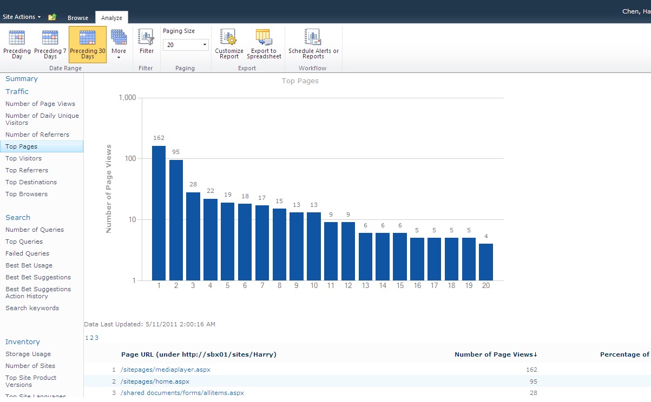
Task: Select the Top Pages report in sidebar
Action: point(21,146)
